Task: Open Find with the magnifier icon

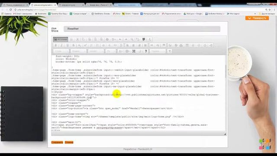Action: click(132, 39)
